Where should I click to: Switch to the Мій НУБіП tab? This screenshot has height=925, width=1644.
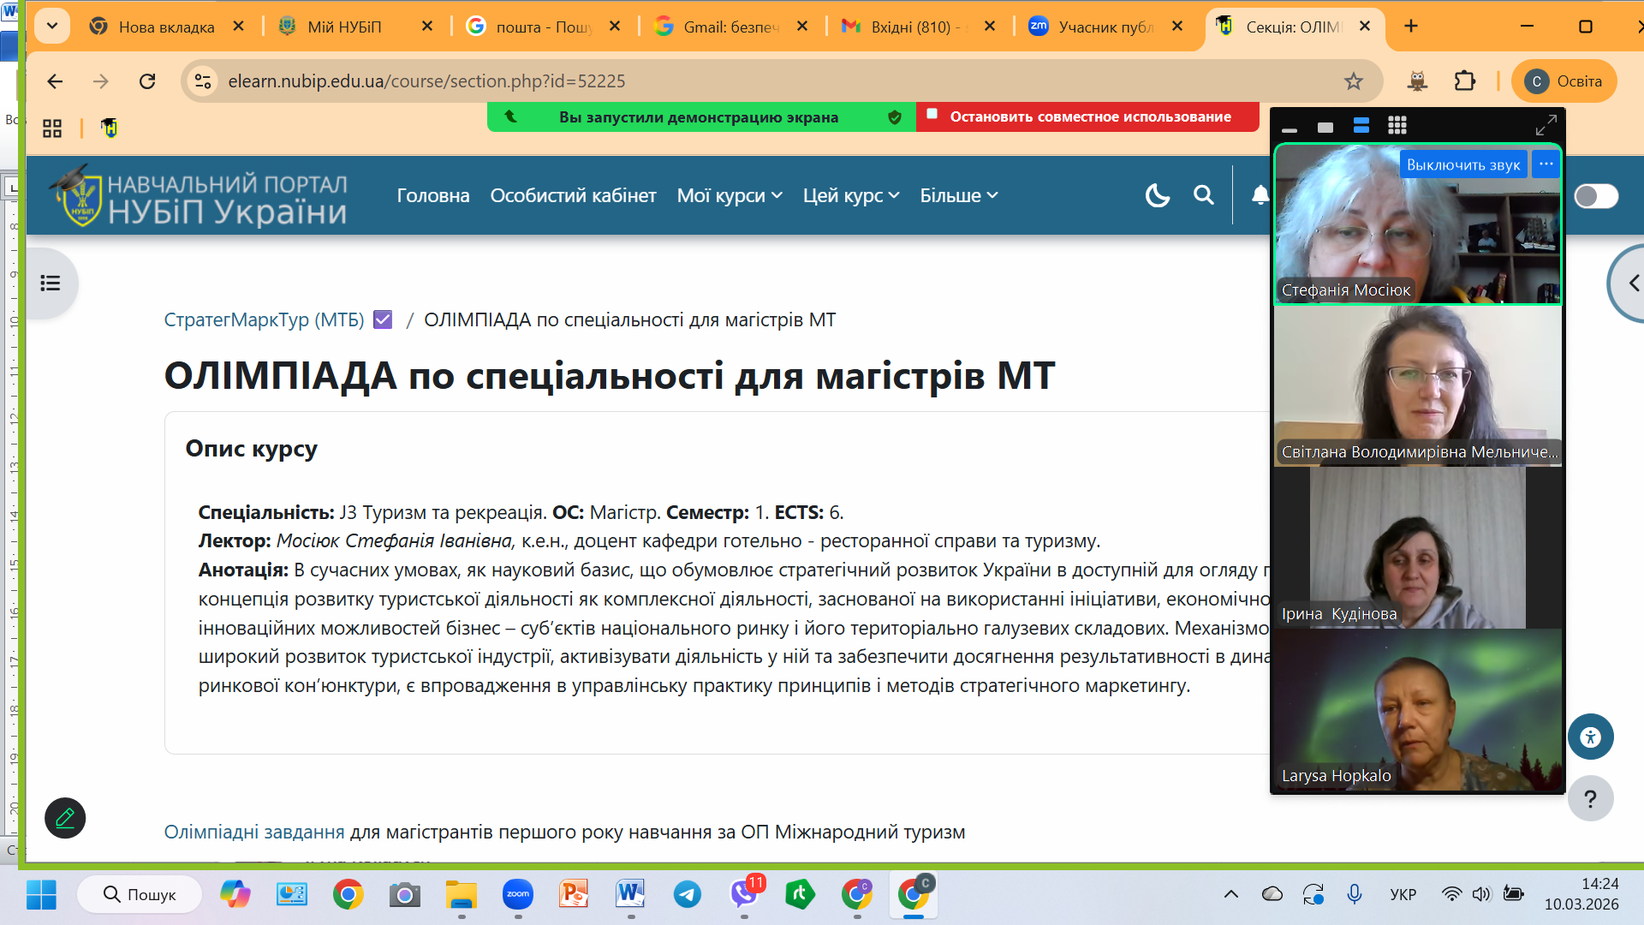click(x=344, y=27)
